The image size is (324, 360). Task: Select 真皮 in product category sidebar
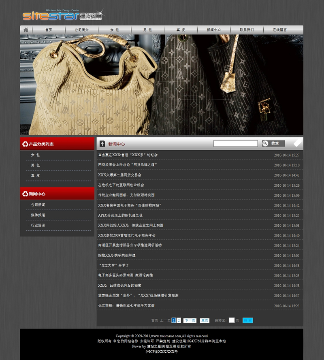[36, 176]
